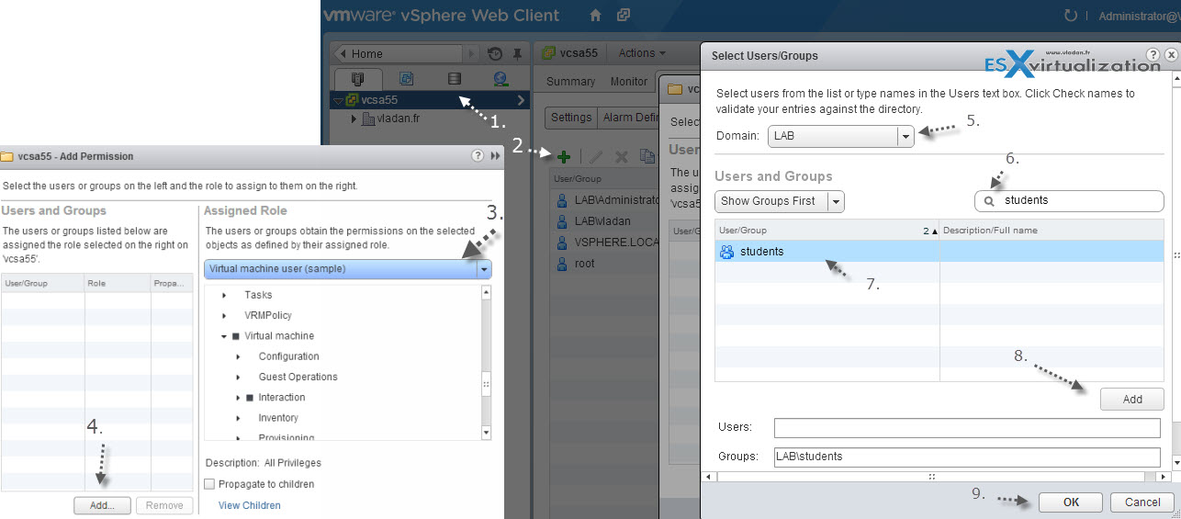1181x519 pixels.
Task: Expand the vladan.fr datacenter tree node
Action: click(x=355, y=118)
